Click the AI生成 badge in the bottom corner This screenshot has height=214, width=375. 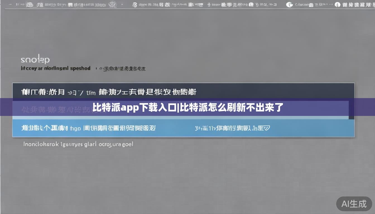[354, 204]
